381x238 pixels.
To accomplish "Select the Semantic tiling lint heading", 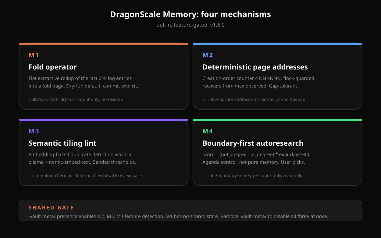I will tap(62, 143).
